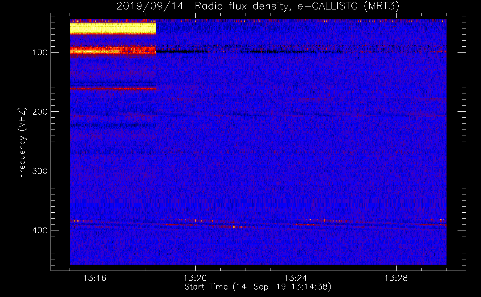
Task: Select the 100 frequency tick label
Action: pyautogui.click(x=40, y=53)
